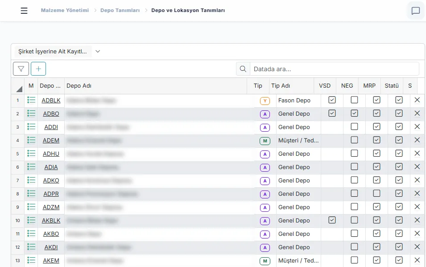This screenshot has height=267, width=426.
Task: Sort by Depo Adı column header
Action: [x=156, y=86]
